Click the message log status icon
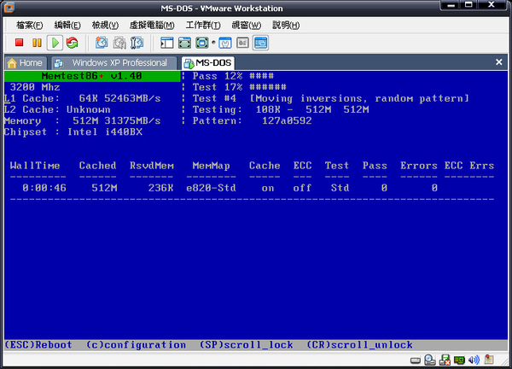512x369 pixels. pos(489,360)
